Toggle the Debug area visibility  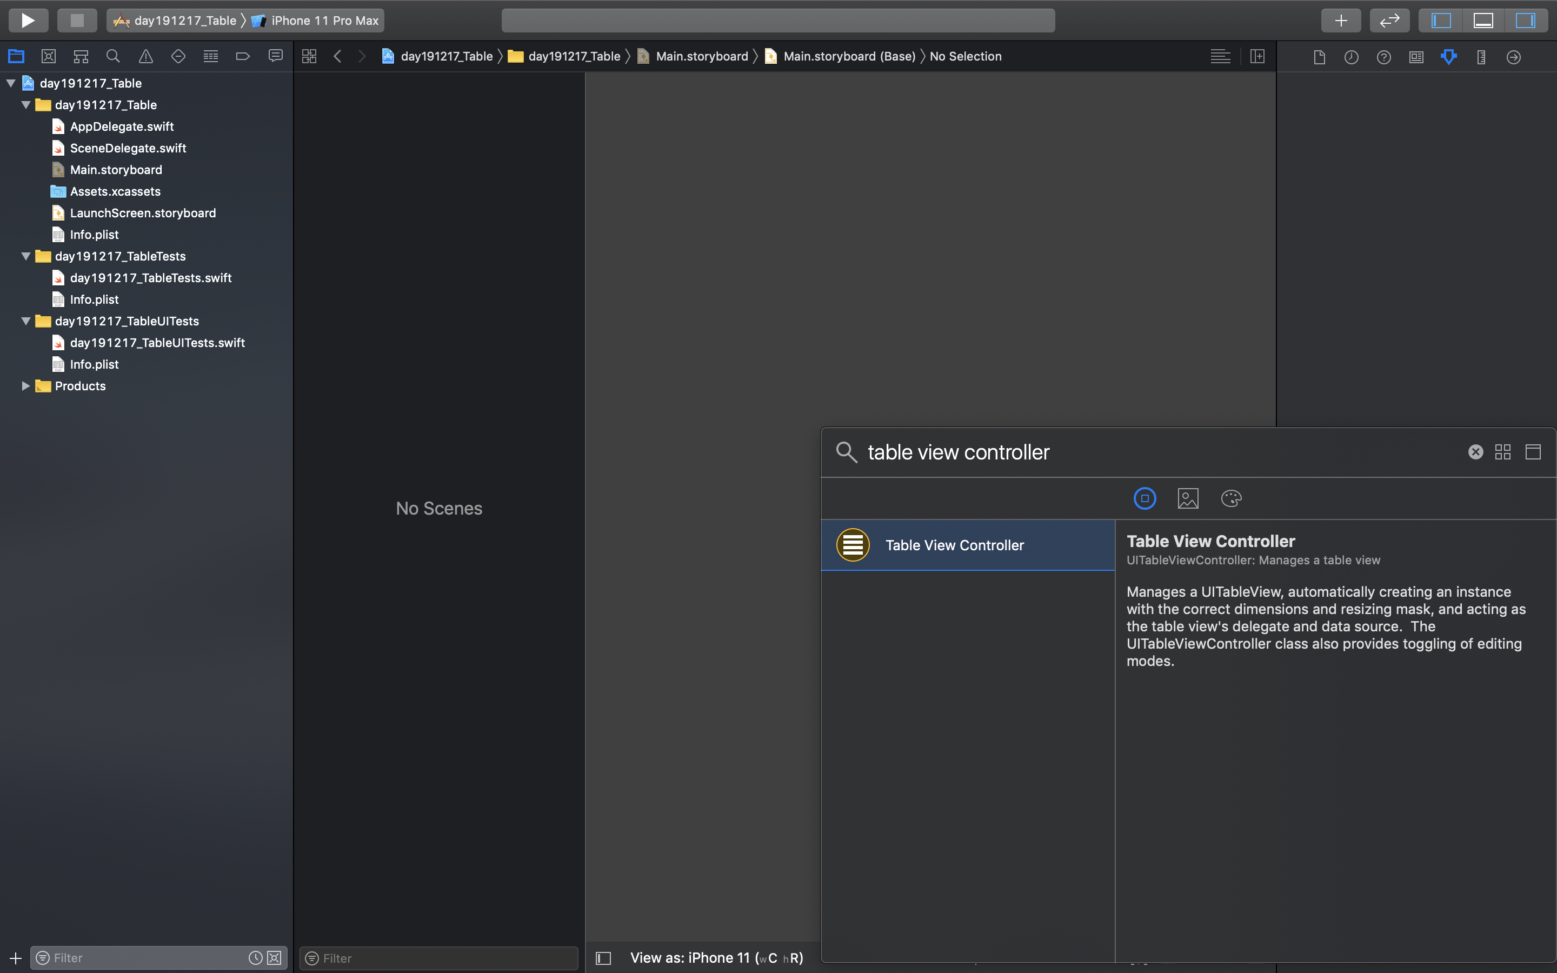(1483, 21)
